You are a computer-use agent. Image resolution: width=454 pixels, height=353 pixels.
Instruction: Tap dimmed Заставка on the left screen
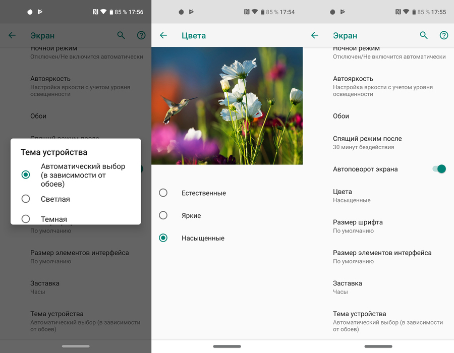(x=76, y=287)
